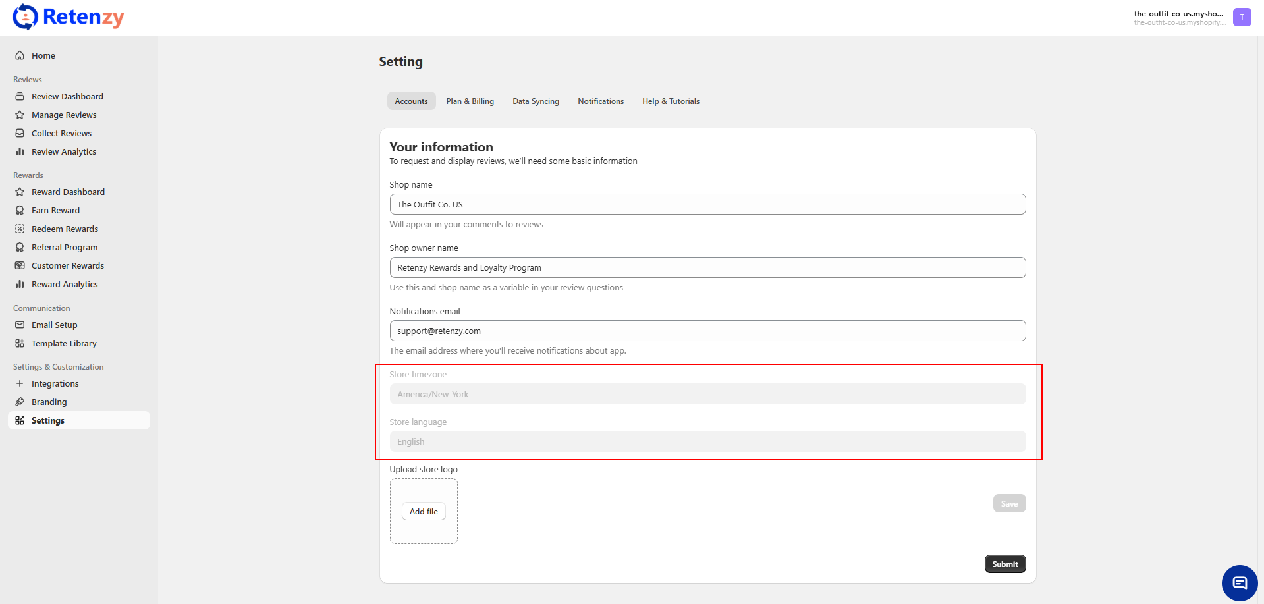Focus the Notifications email field
Screen dimensions: 1264x604
click(x=707, y=331)
